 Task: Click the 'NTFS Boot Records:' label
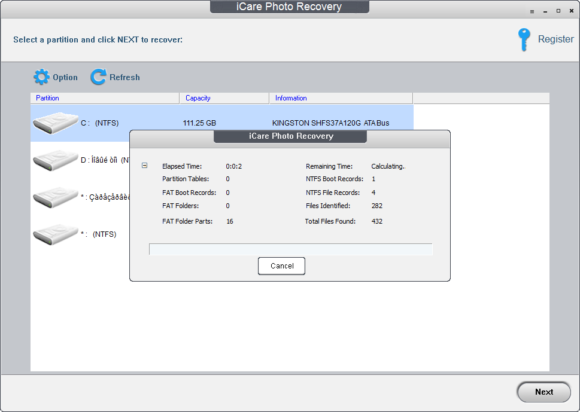pos(335,179)
